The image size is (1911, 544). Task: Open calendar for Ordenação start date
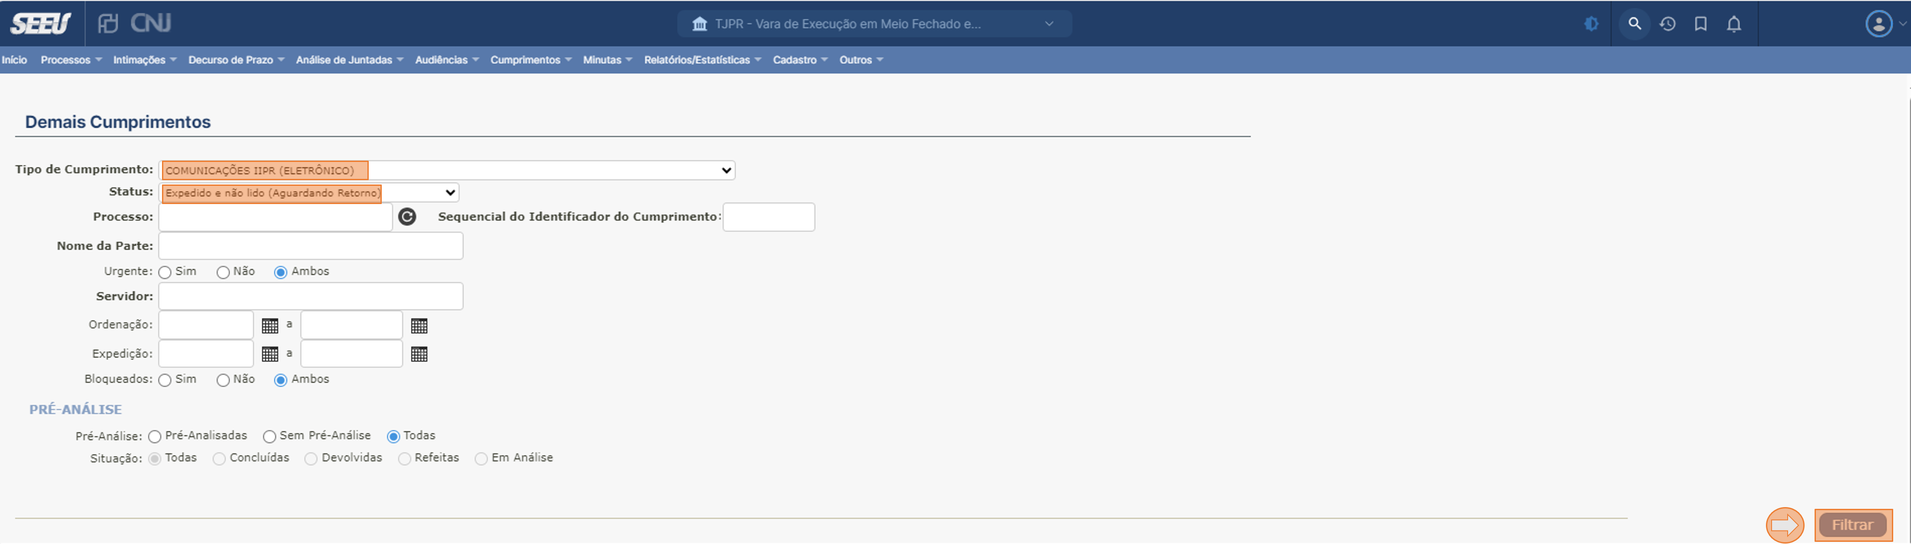pos(270,325)
